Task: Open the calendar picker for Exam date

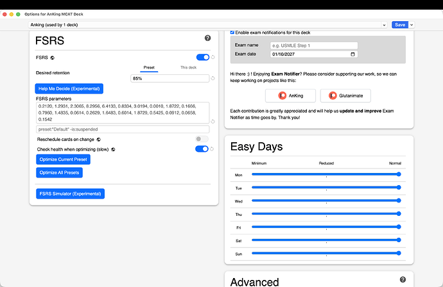Action: tap(352, 54)
